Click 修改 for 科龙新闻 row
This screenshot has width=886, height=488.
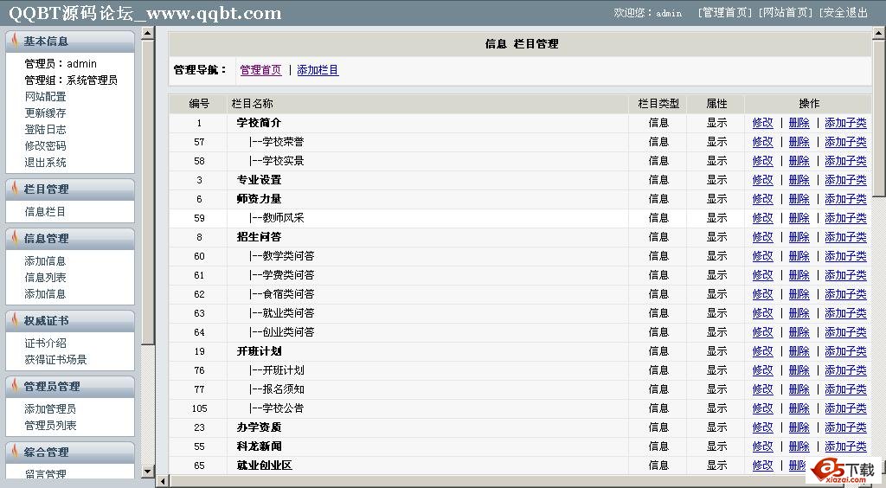(x=762, y=446)
